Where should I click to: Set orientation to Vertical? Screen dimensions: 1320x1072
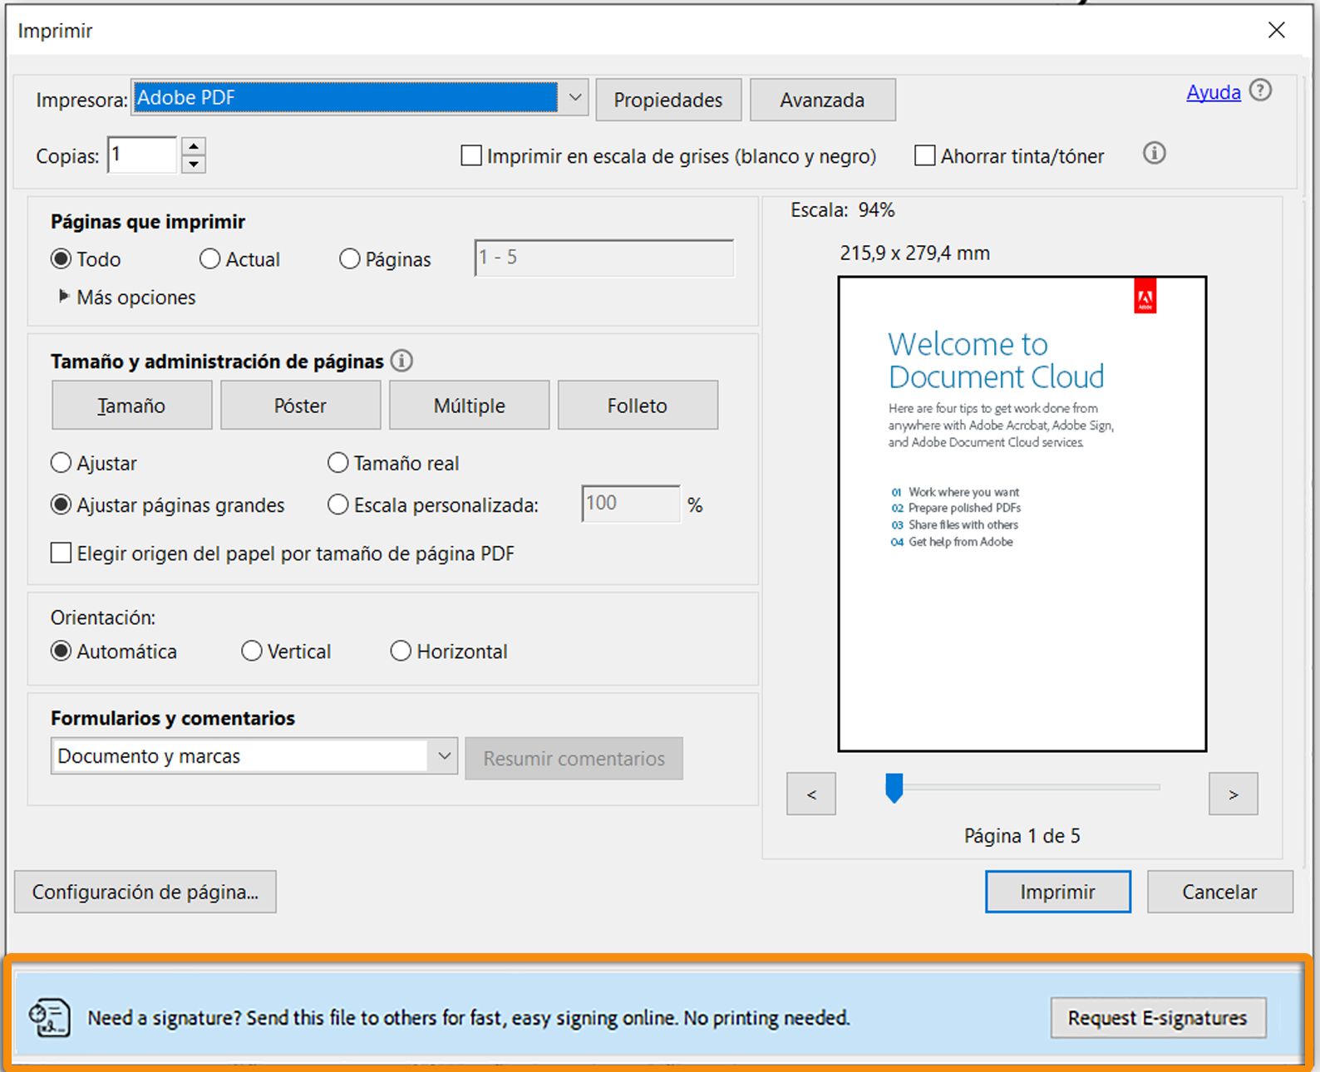click(x=251, y=651)
